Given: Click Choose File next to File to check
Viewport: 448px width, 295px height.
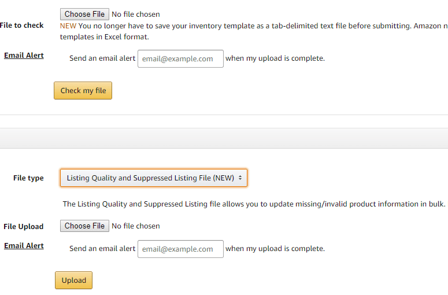Looking at the screenshot, I should [x=84, y=14].
